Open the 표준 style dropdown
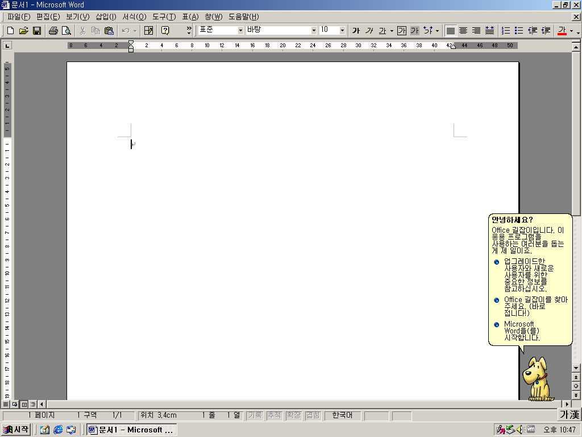Screen dimensions: 582x437 tap(240, 30)
